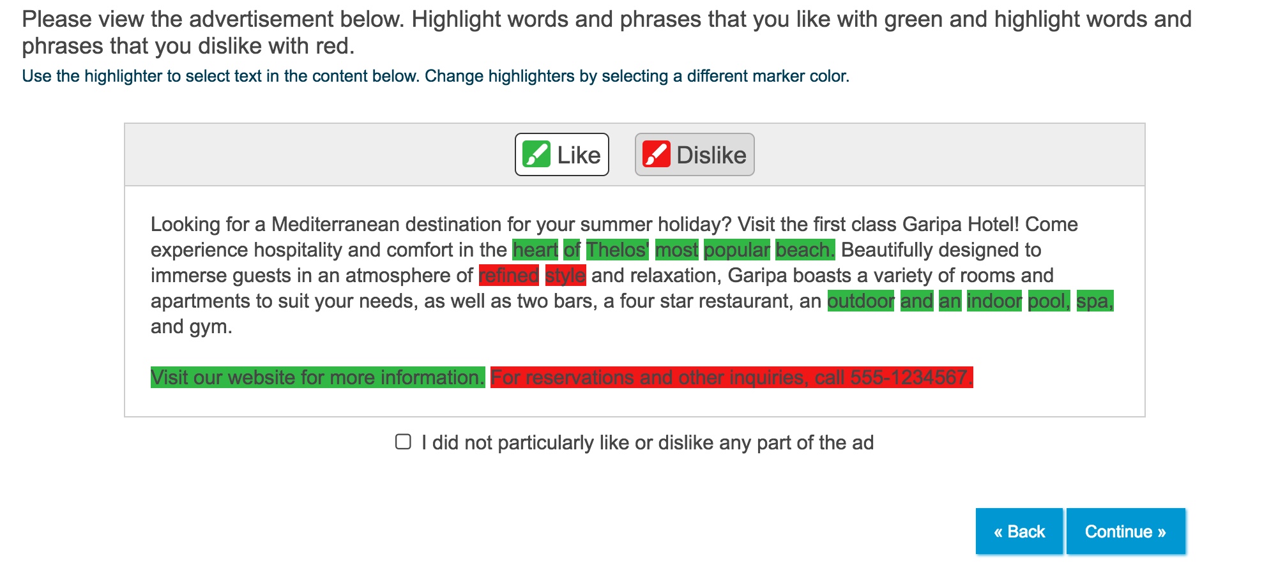1262x563 pixels.
Task: Click the green-highlighted word 'Thelos''
Action: (617, 250)
